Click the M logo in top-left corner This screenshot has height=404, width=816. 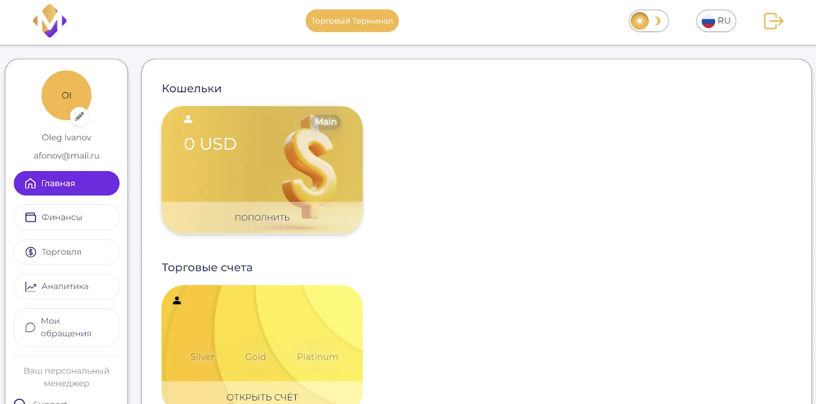50,21
